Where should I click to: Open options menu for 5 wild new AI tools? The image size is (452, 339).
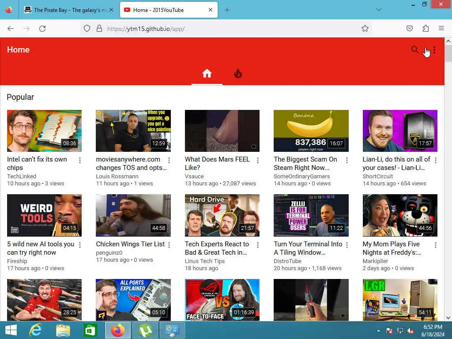[x=80, y=245]
